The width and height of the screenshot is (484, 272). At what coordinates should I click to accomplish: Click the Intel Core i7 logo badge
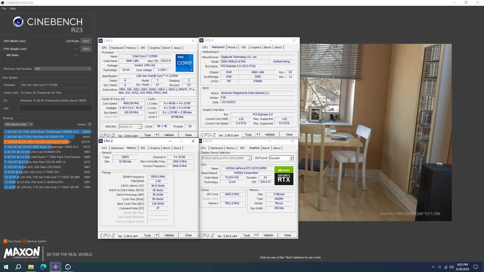(184, 63)
